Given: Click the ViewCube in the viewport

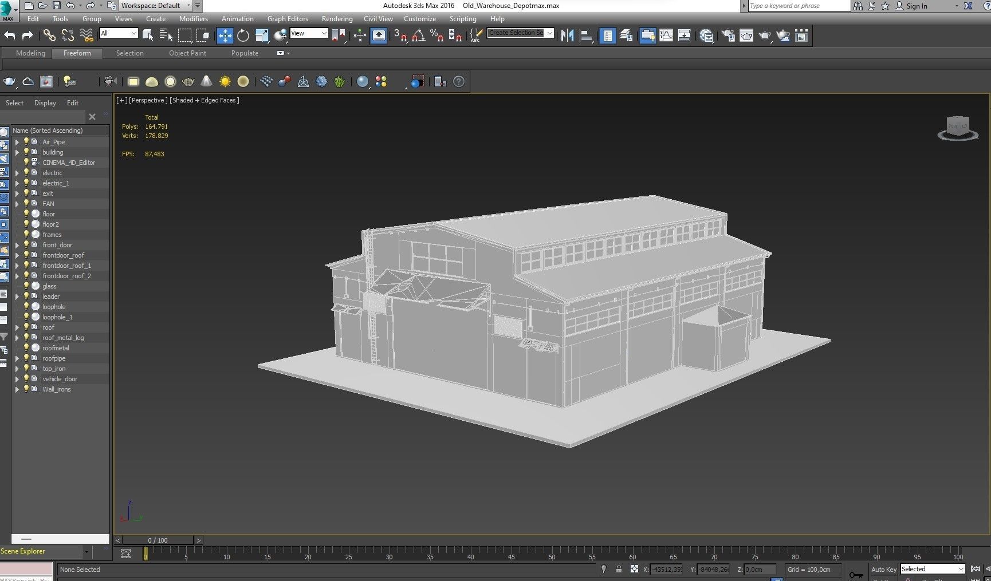Looking at the screenshot, I should (x=958, y=128).
